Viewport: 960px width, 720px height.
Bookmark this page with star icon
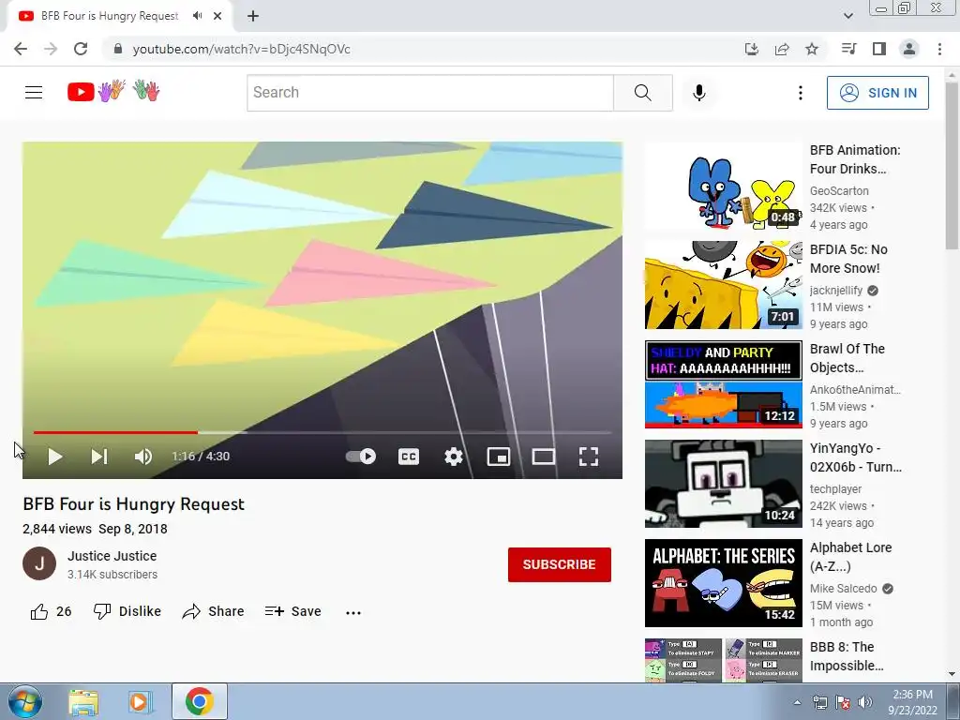coord(812,49)
